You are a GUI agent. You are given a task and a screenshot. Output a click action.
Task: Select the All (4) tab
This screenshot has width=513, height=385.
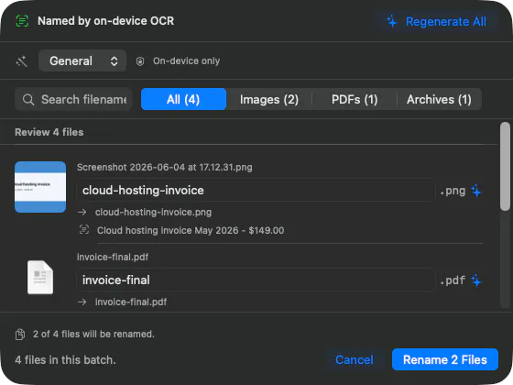pos(183,99)
